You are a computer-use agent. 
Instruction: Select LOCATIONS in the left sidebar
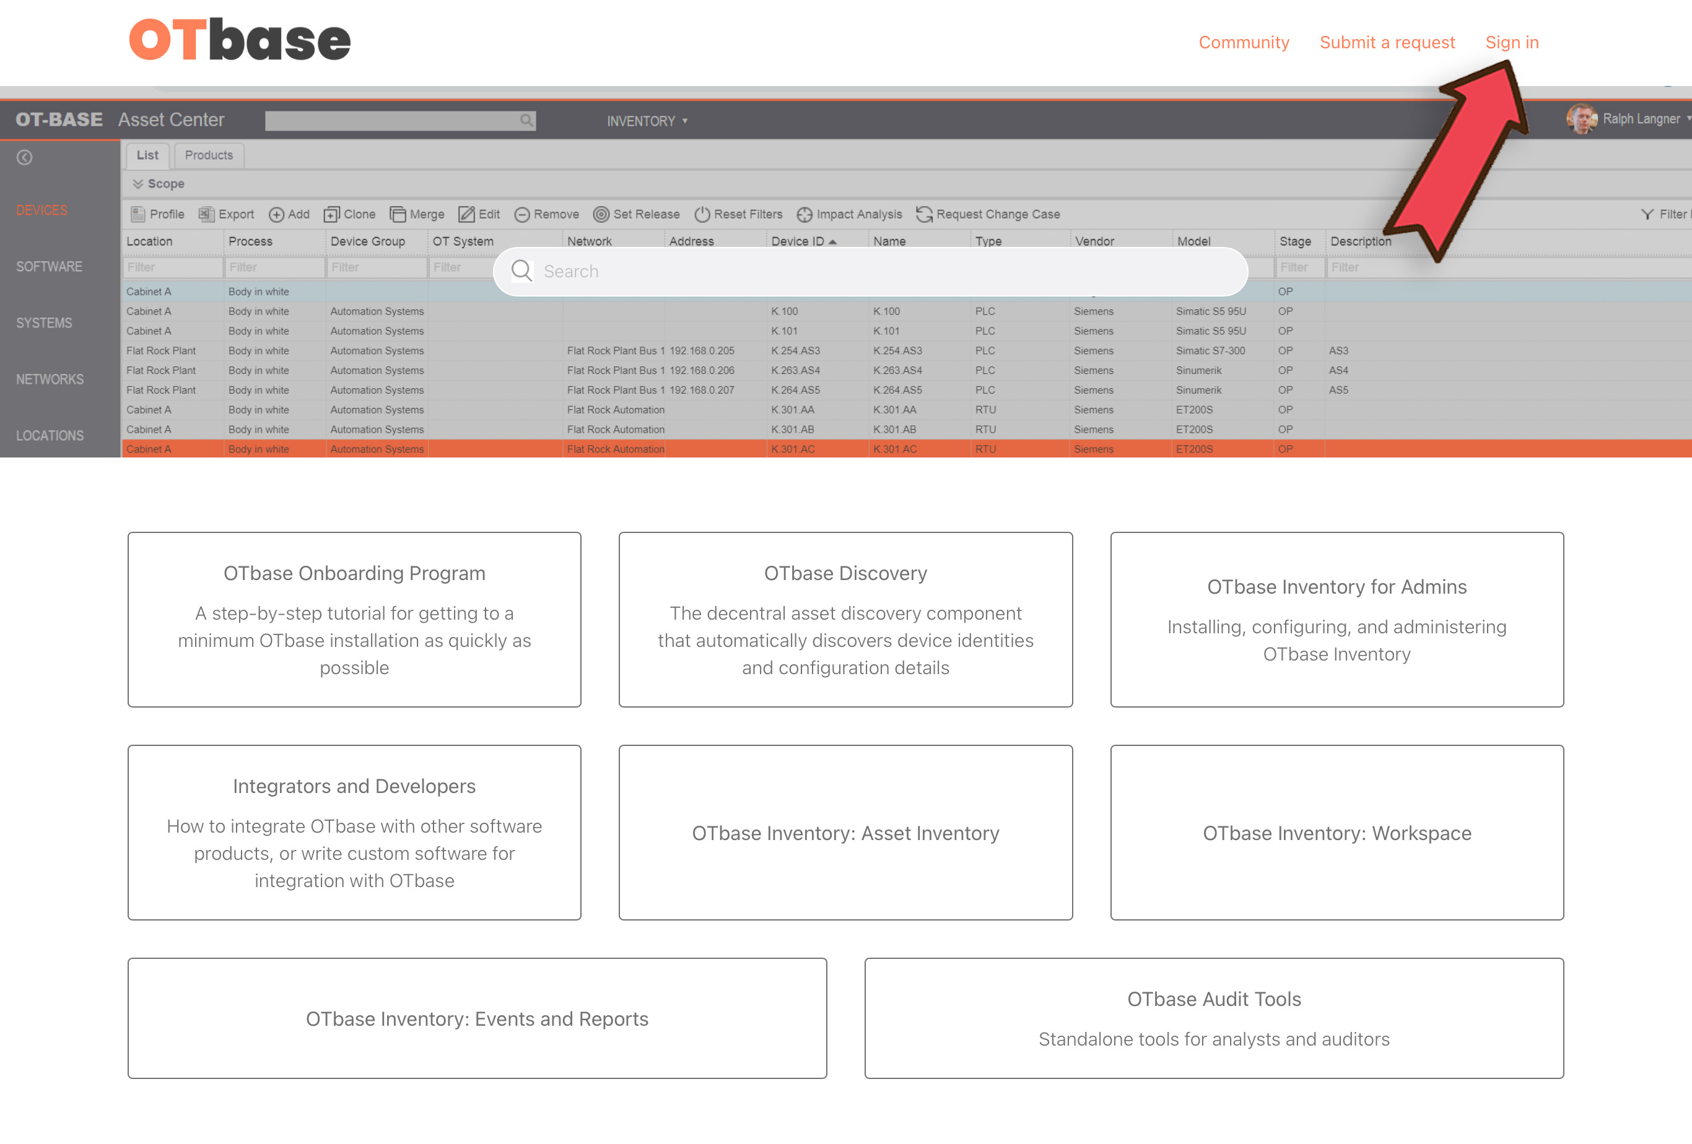[x=50, y=435]
